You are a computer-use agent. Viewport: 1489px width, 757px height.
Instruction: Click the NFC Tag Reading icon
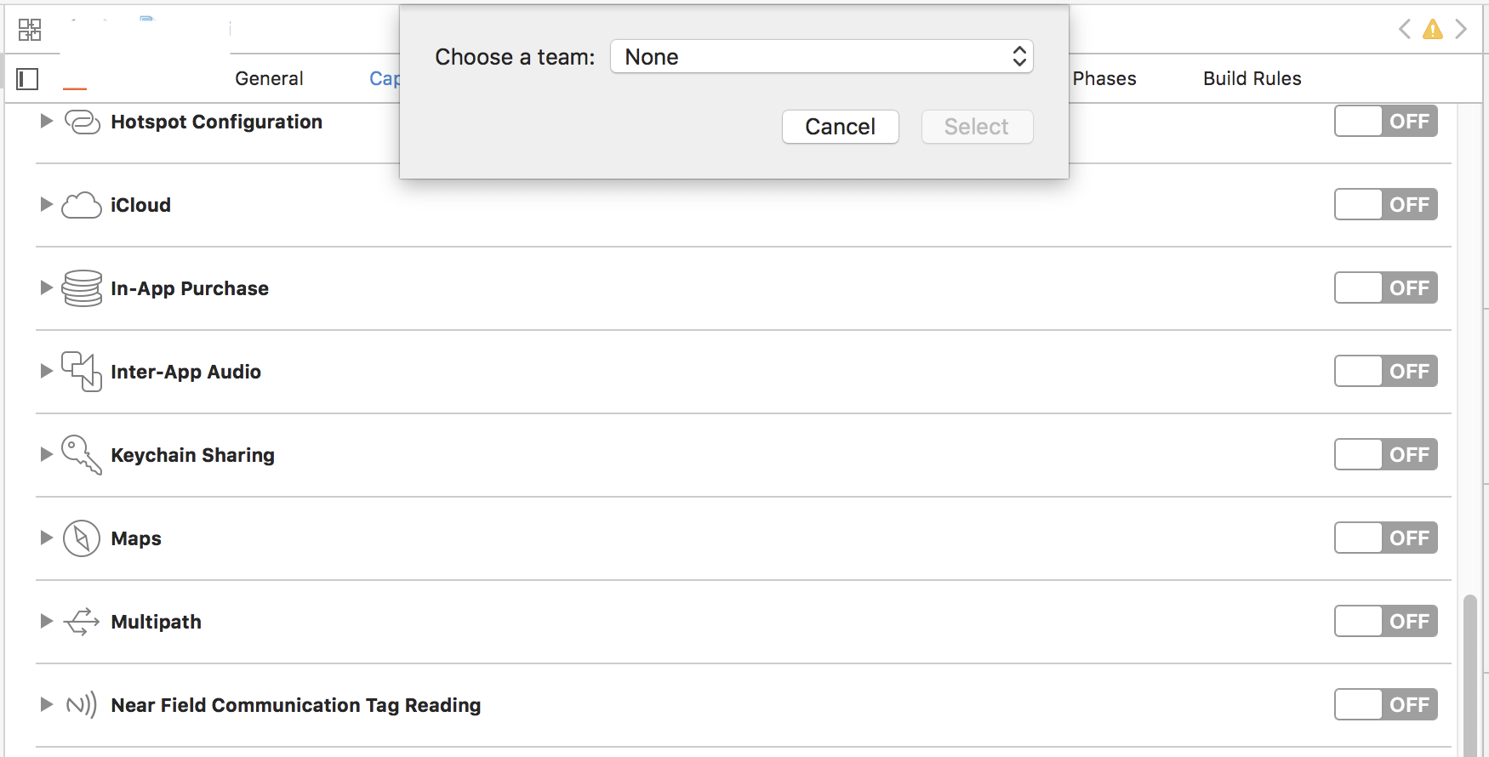click(x=82, y=705)
